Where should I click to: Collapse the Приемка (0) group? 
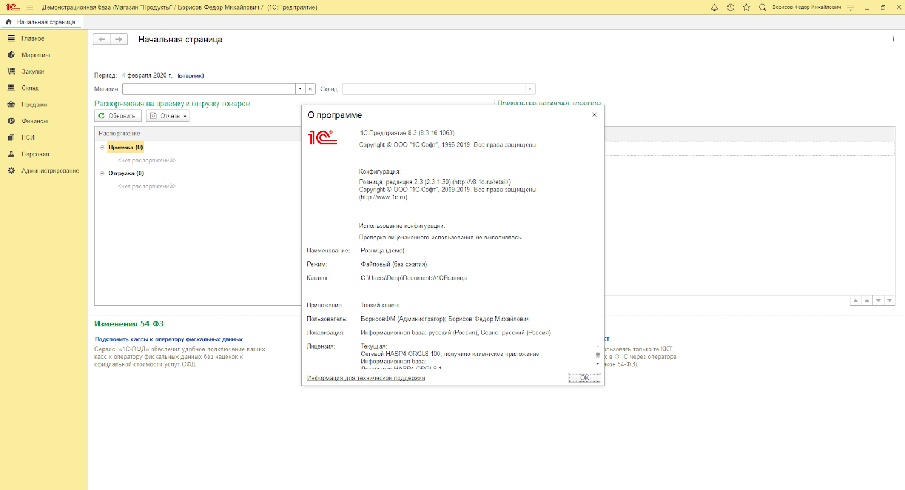click(x=102, y=147)
